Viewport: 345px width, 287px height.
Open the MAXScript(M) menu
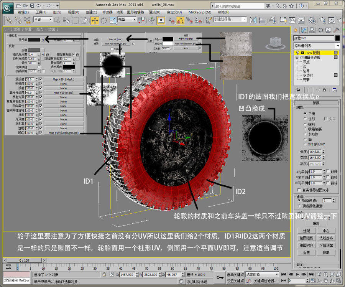[x=200, y=12]
